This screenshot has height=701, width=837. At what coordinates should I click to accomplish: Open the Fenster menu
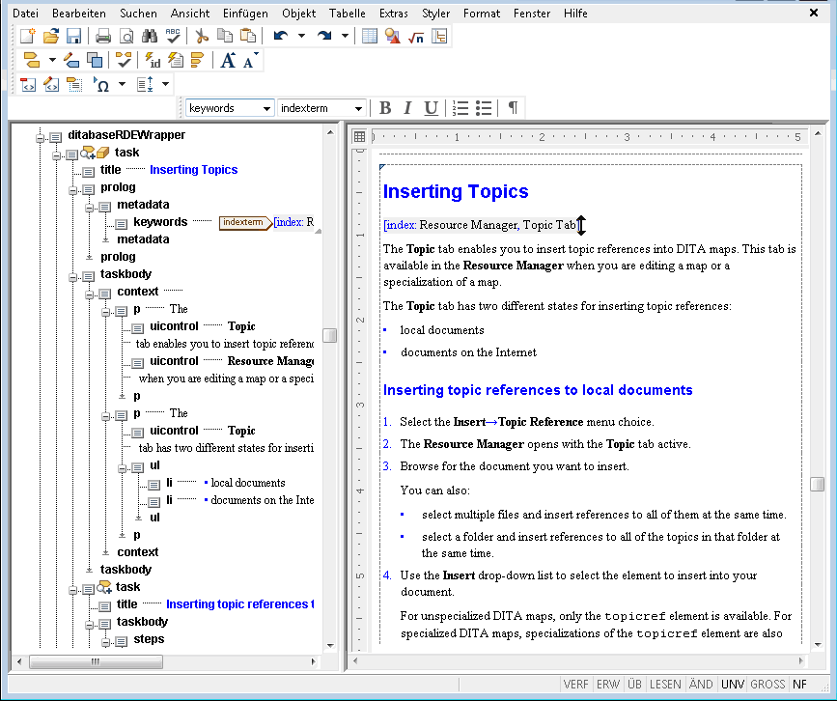[532, 14]
